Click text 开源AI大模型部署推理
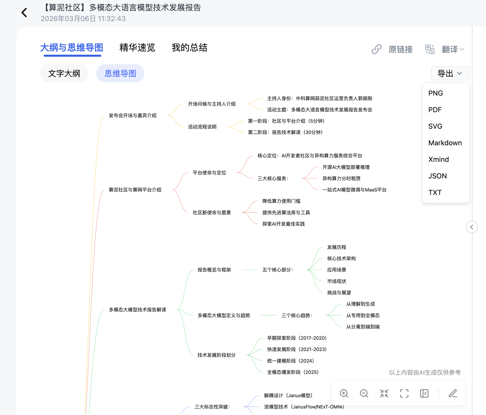Screen dimensions: 486x415 (x=346, y=167)
